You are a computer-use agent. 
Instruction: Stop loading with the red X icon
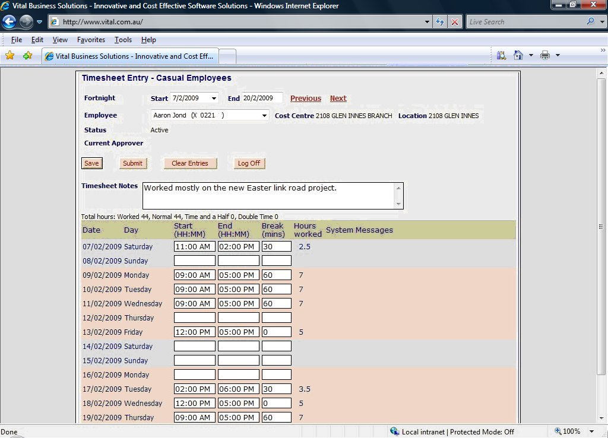454,22
